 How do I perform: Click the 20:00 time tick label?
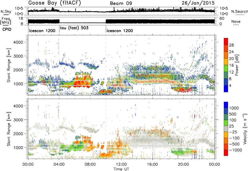pyautogui.click(x=184, y=165)
